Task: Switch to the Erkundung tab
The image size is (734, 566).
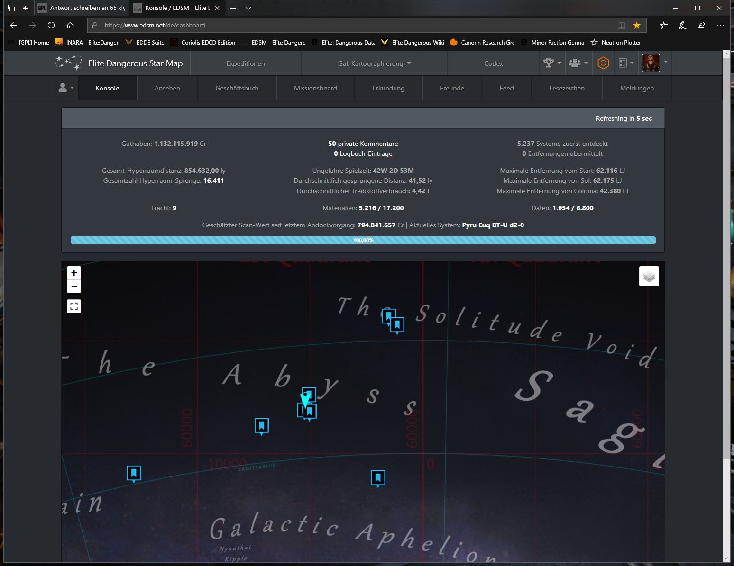Action: pyautogui.click(x=388, y=88)
